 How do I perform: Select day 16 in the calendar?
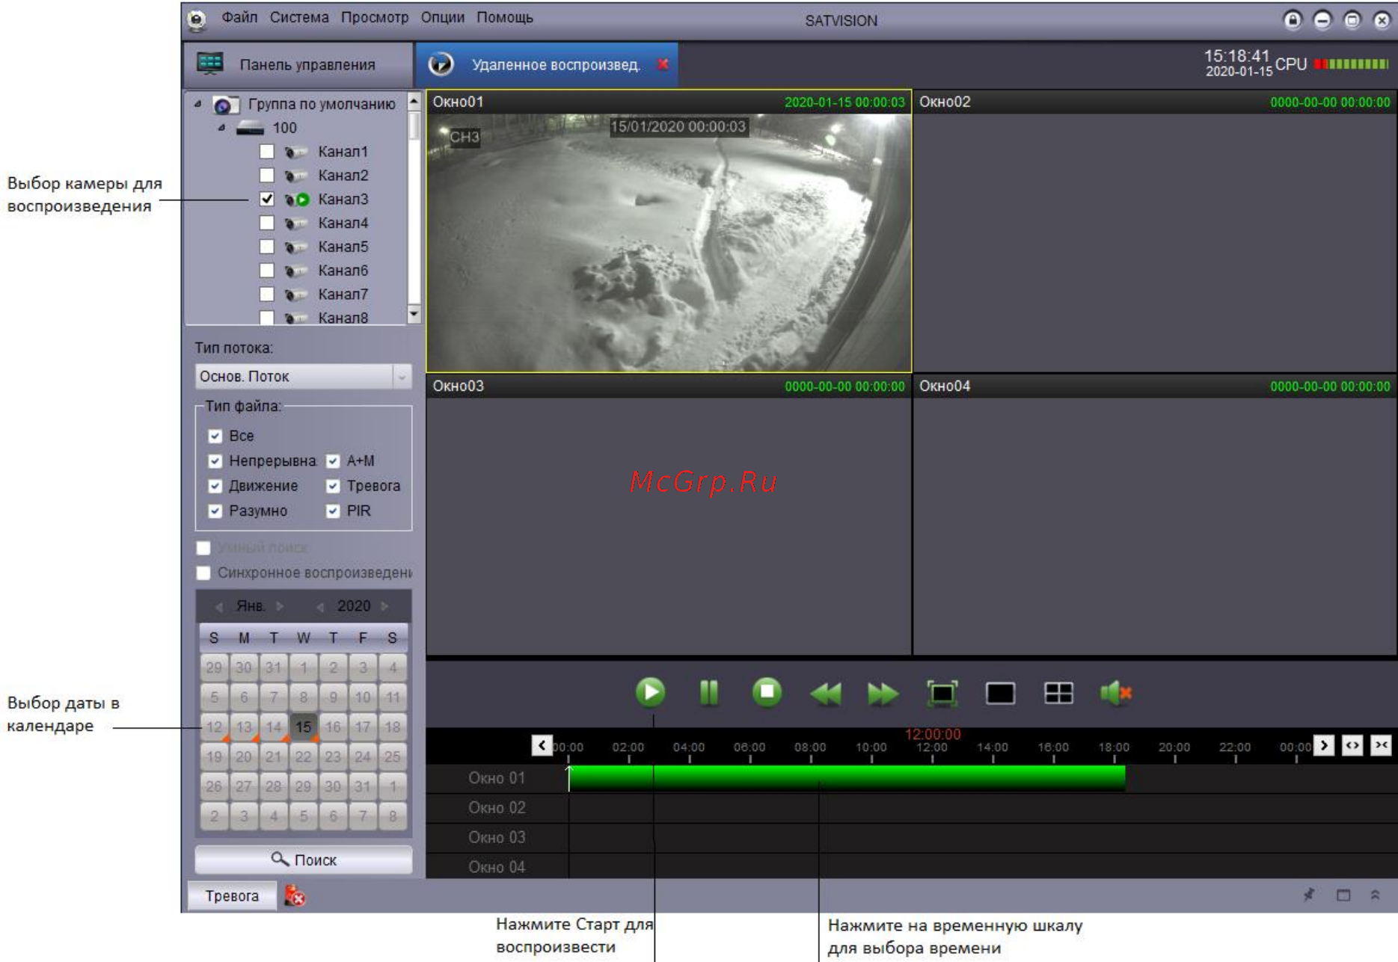tap(333, 727)
